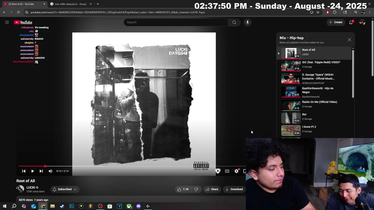
Task: Open Chrome profile avatar
Action: coord(363,12)
